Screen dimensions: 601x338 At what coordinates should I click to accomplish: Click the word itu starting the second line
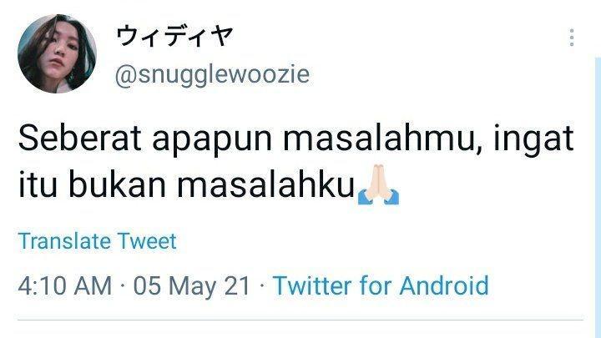pos(38,185)
